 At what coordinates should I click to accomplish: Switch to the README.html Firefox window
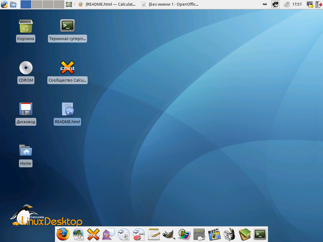coord(107,4)
